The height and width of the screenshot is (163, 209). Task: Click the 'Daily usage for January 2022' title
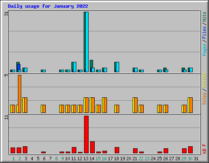point(48,6)
